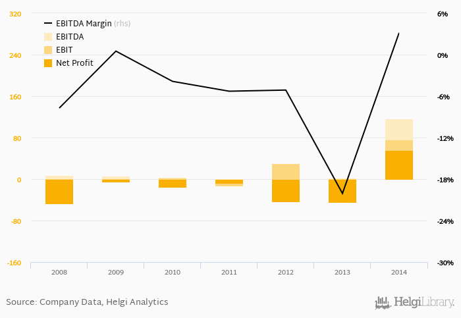The image size is (461, 318).
Task: Click the EBITDA Margin black line marker
Action: pyautogui.click(x=48, y=24)
